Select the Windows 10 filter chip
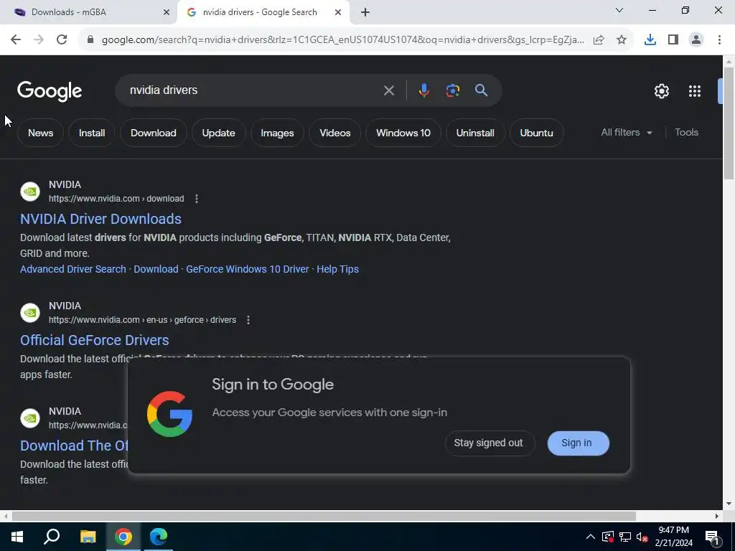 point(403,133)
